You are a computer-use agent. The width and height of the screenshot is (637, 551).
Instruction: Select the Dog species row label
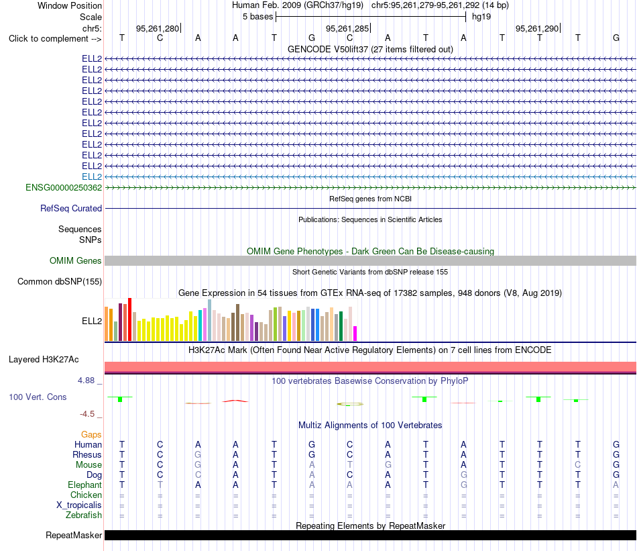pyautogui.click(x=94, y=475)
